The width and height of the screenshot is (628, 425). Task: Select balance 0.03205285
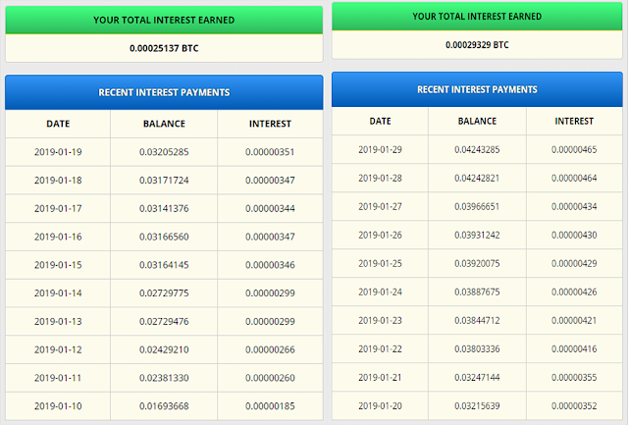[x=164, y=152]
